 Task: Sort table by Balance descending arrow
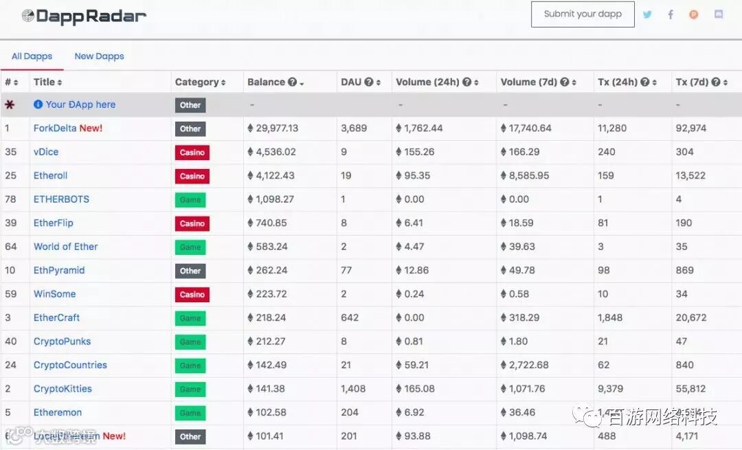(x=302, y=83)
